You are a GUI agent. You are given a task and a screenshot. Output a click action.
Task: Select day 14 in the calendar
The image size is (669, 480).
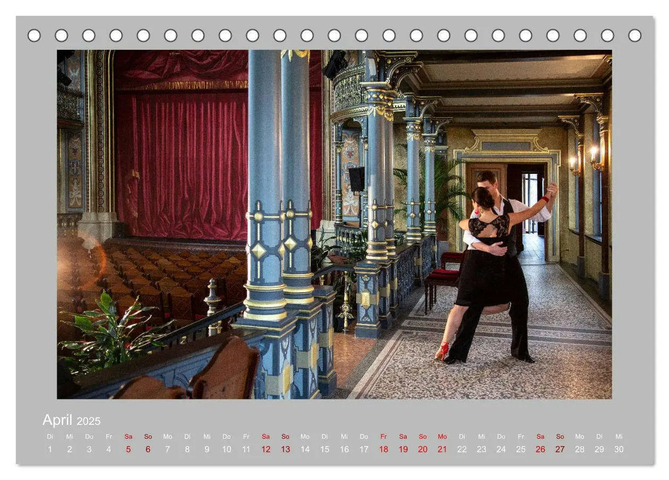[x=305, y=449]
